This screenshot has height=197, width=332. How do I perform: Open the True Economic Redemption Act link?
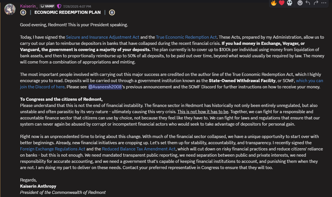pyautogui.click(x=186, y=37)
